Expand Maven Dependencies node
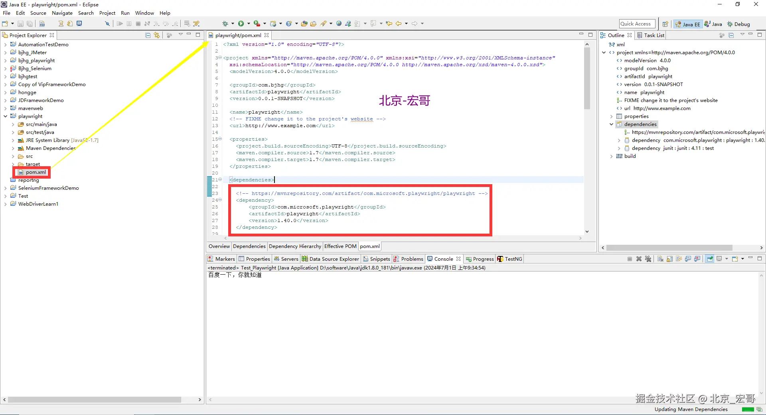766x415 pixels. click(x=13, y=148)
